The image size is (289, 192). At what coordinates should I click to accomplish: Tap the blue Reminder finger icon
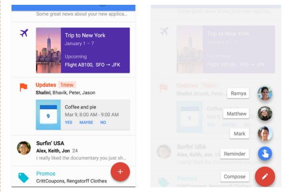click(x=265, y=154)
